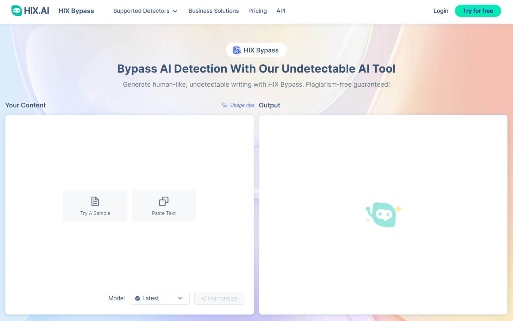Click the Bypass AI Detection headline
Viewport: 513px width, 321px height.
pos(256,69)
